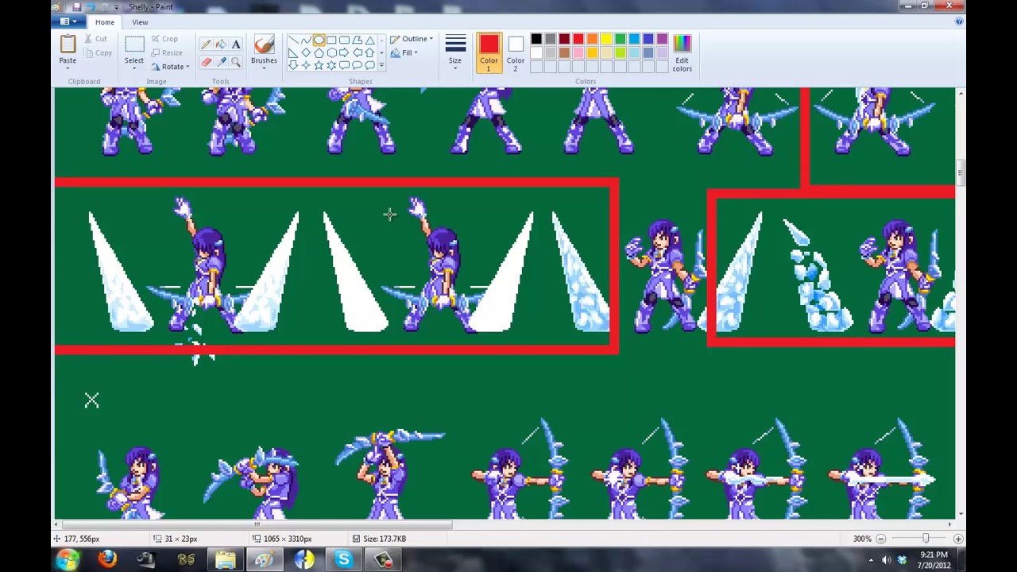Image resolution: width=1017 pixels, height=572 pixels.
Task: Open the Rotate dropdown
Action: pos(171,67)
